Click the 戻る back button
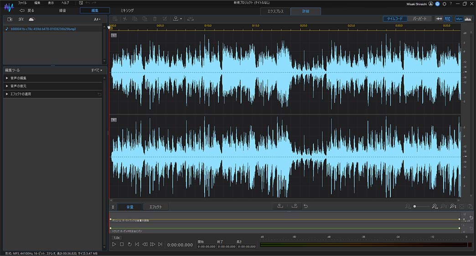Screen dimensions: 476x256 tap(27, 10)
